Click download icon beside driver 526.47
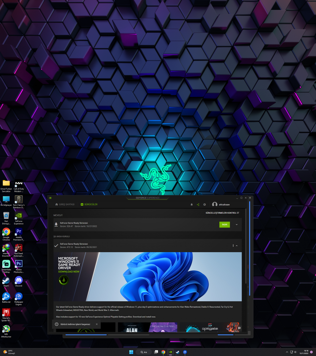The height and width of the screenshot is (356, 316). (x=56, y=224)
